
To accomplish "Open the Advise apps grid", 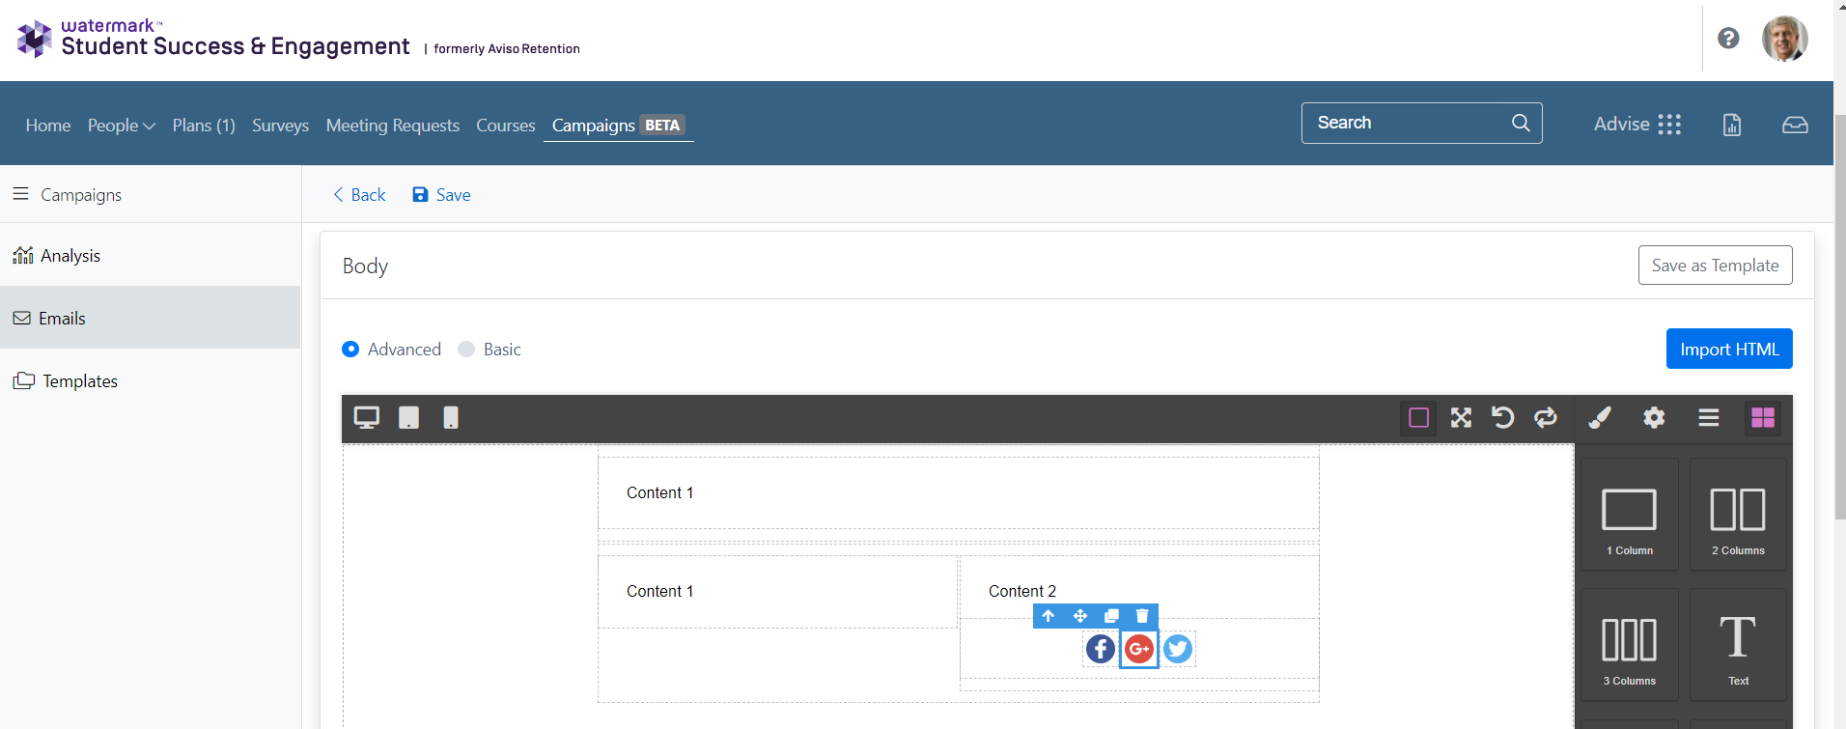I will pyautogui.click(x=1637, y=124).
